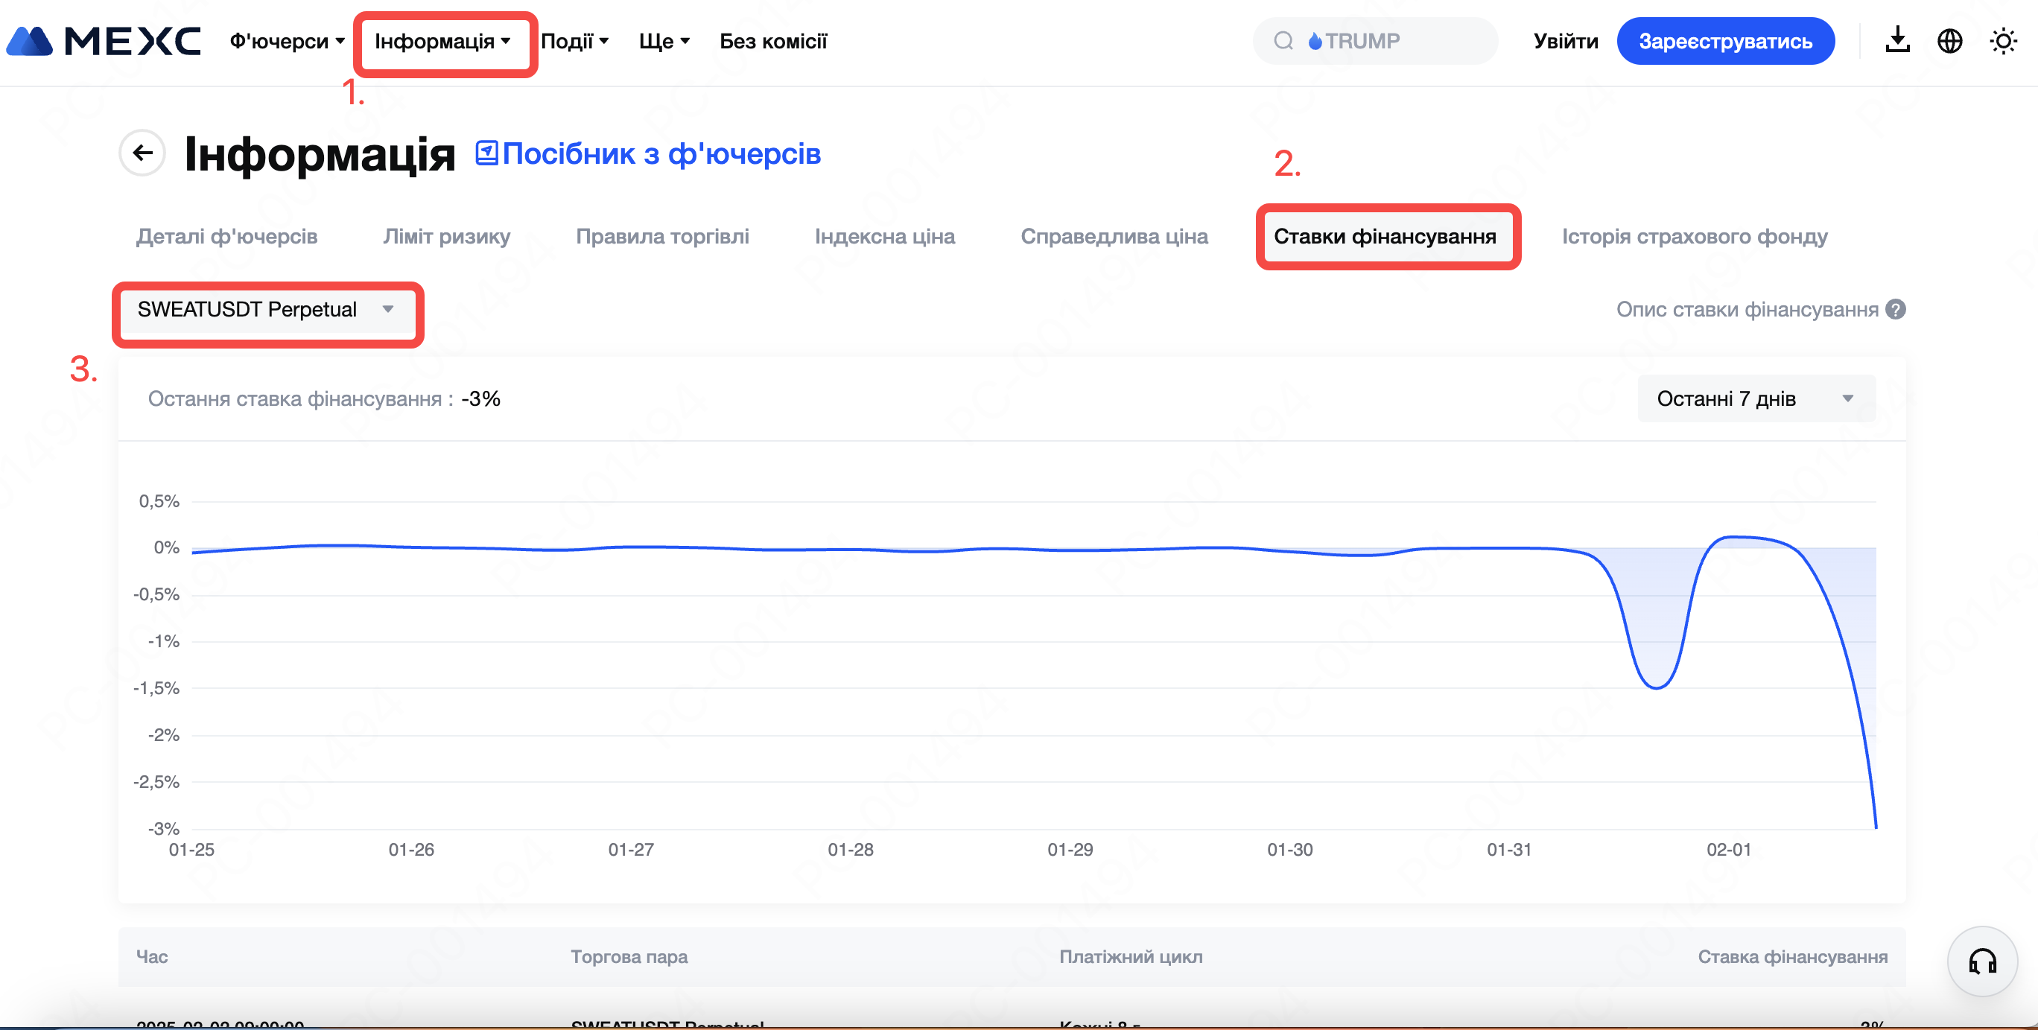Switch to Ставки фінансування tab
Image resolution: width=2038 pixels, height=1030 pixels.
(1385, 237)
